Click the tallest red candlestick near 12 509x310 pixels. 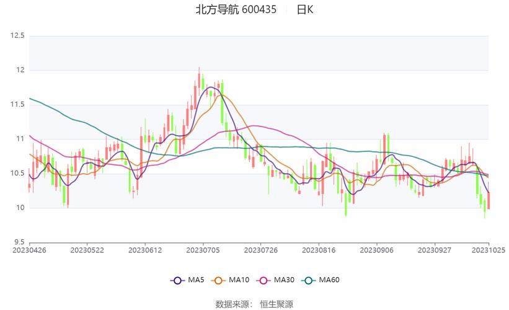click(199, 82)
